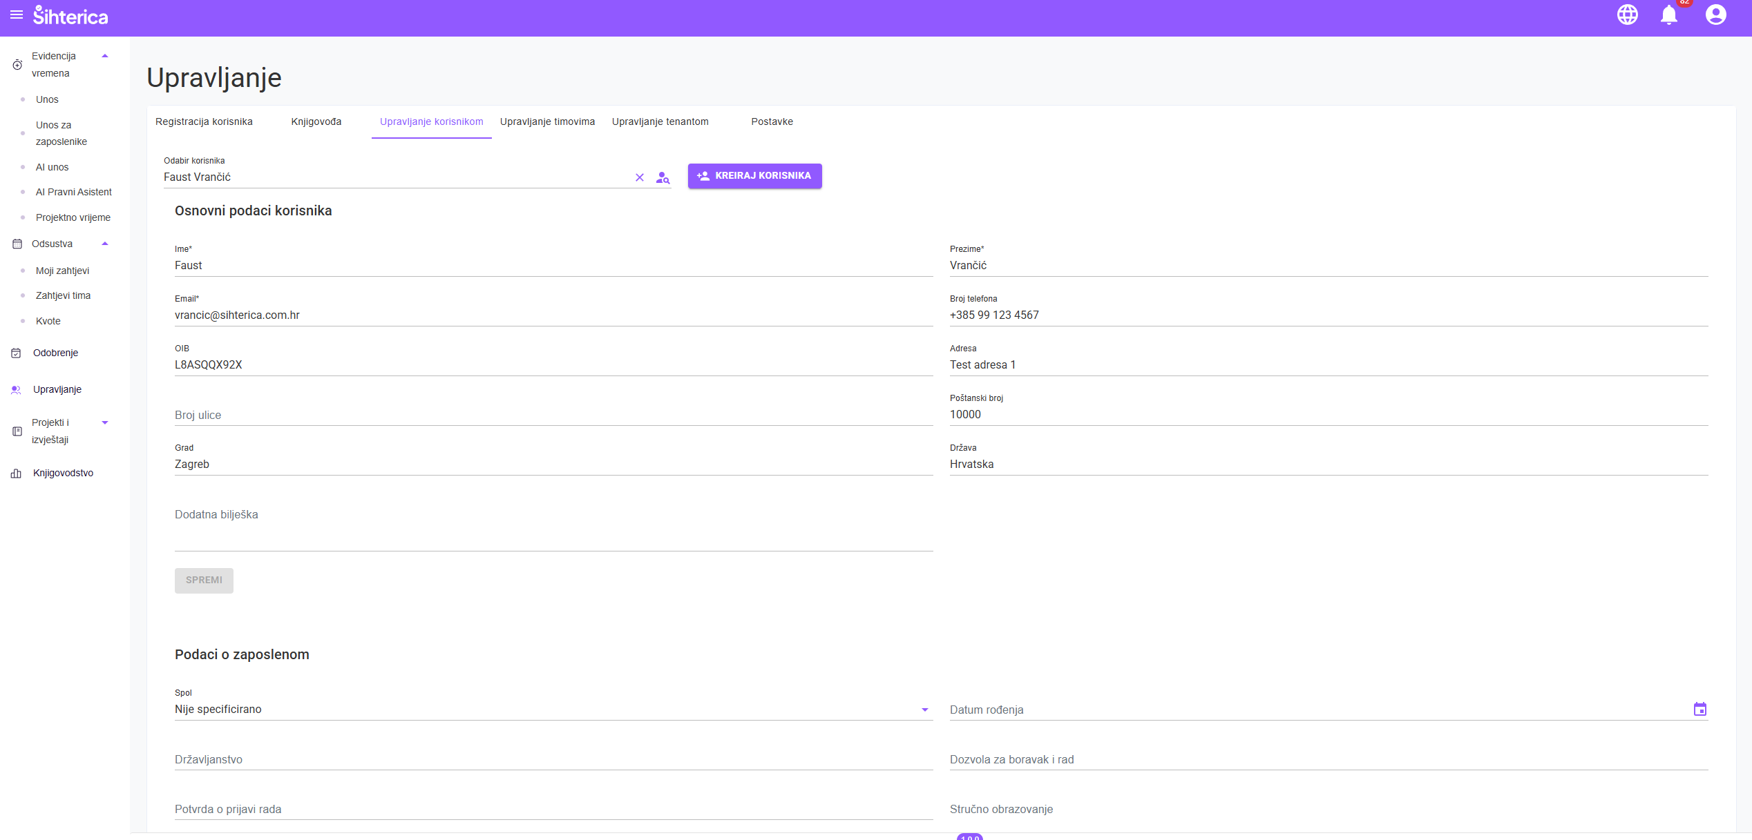The height and width of the screenshot is (840, 1752).
Task: Open the user account avatar icon
Action: point(1715,14)
